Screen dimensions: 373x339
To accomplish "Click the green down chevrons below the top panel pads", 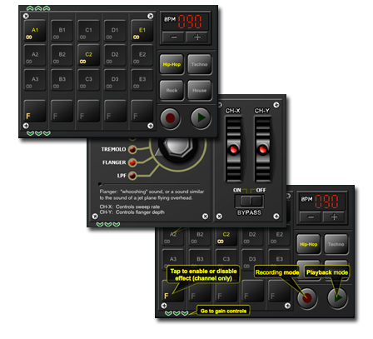I will coord(38,133).
